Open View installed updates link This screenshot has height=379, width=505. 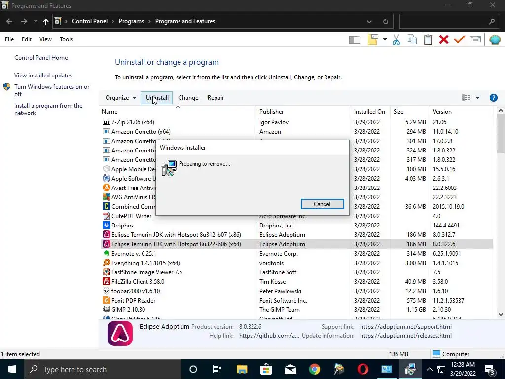(x=43, y=76)
